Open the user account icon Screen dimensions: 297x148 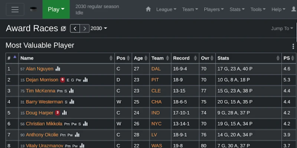point(294,9)
